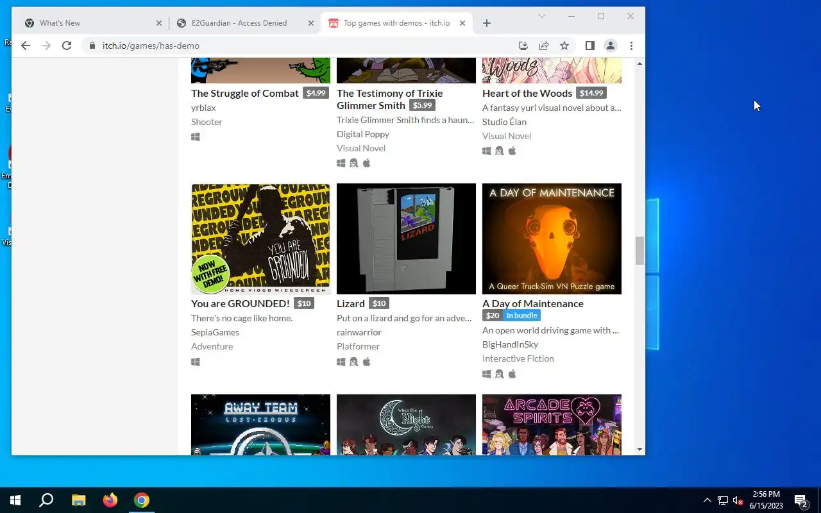
Task: Open the install app icon in address bar
Action: pos(523,46)
